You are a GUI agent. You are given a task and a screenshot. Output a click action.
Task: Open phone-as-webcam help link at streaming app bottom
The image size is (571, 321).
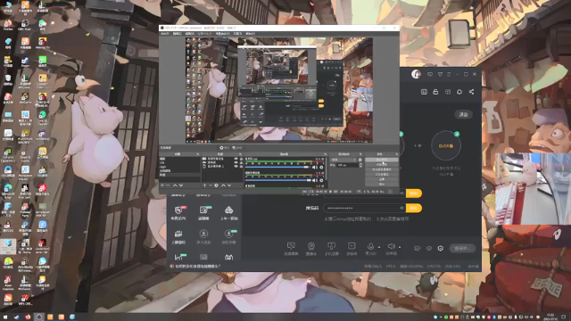click(198, 266)
